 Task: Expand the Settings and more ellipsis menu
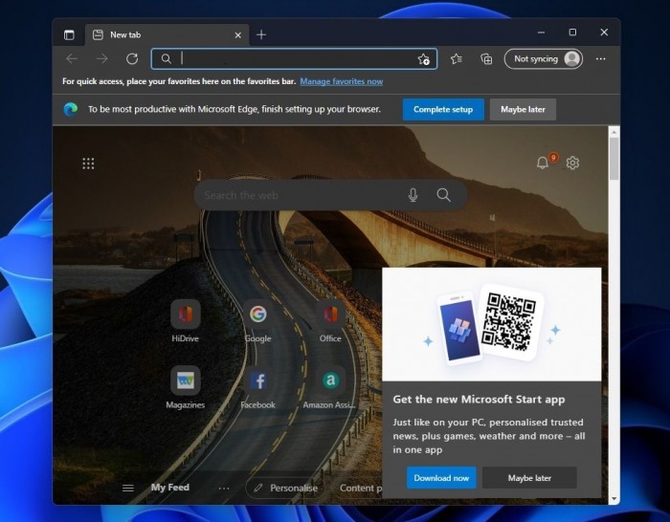(601, 59)
